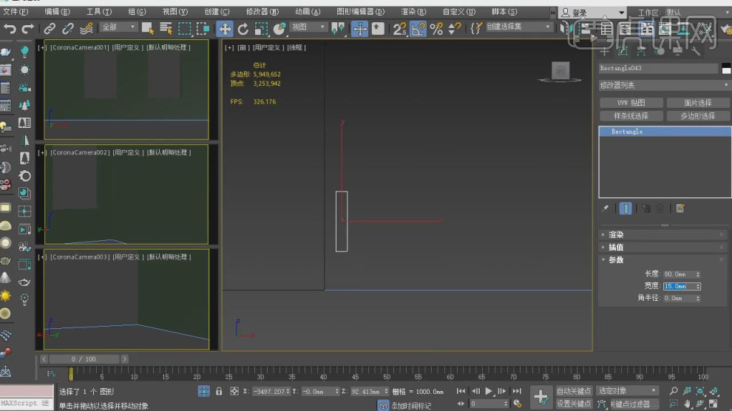The height and width of the screenshot is (411, 732).
Task: Open the 全部 selection filter dropdown
Action: coord(118,27)
